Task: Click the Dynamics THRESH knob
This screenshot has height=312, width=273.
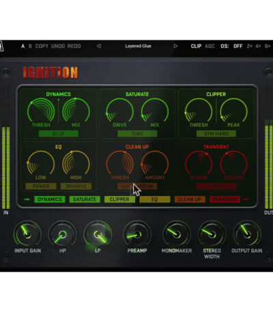Action: click(x=41, y=111)
